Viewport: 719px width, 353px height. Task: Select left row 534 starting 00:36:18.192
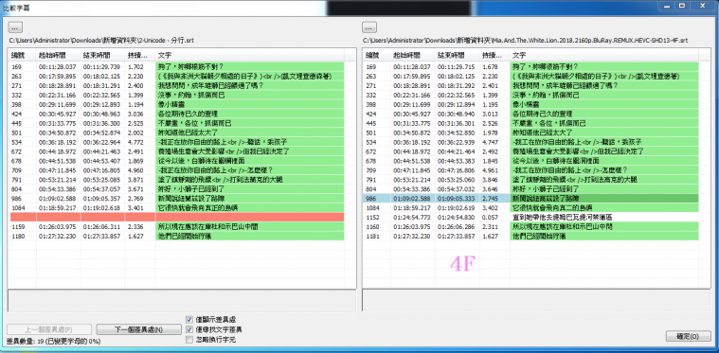pyautogui.click(x=176, y=142)
